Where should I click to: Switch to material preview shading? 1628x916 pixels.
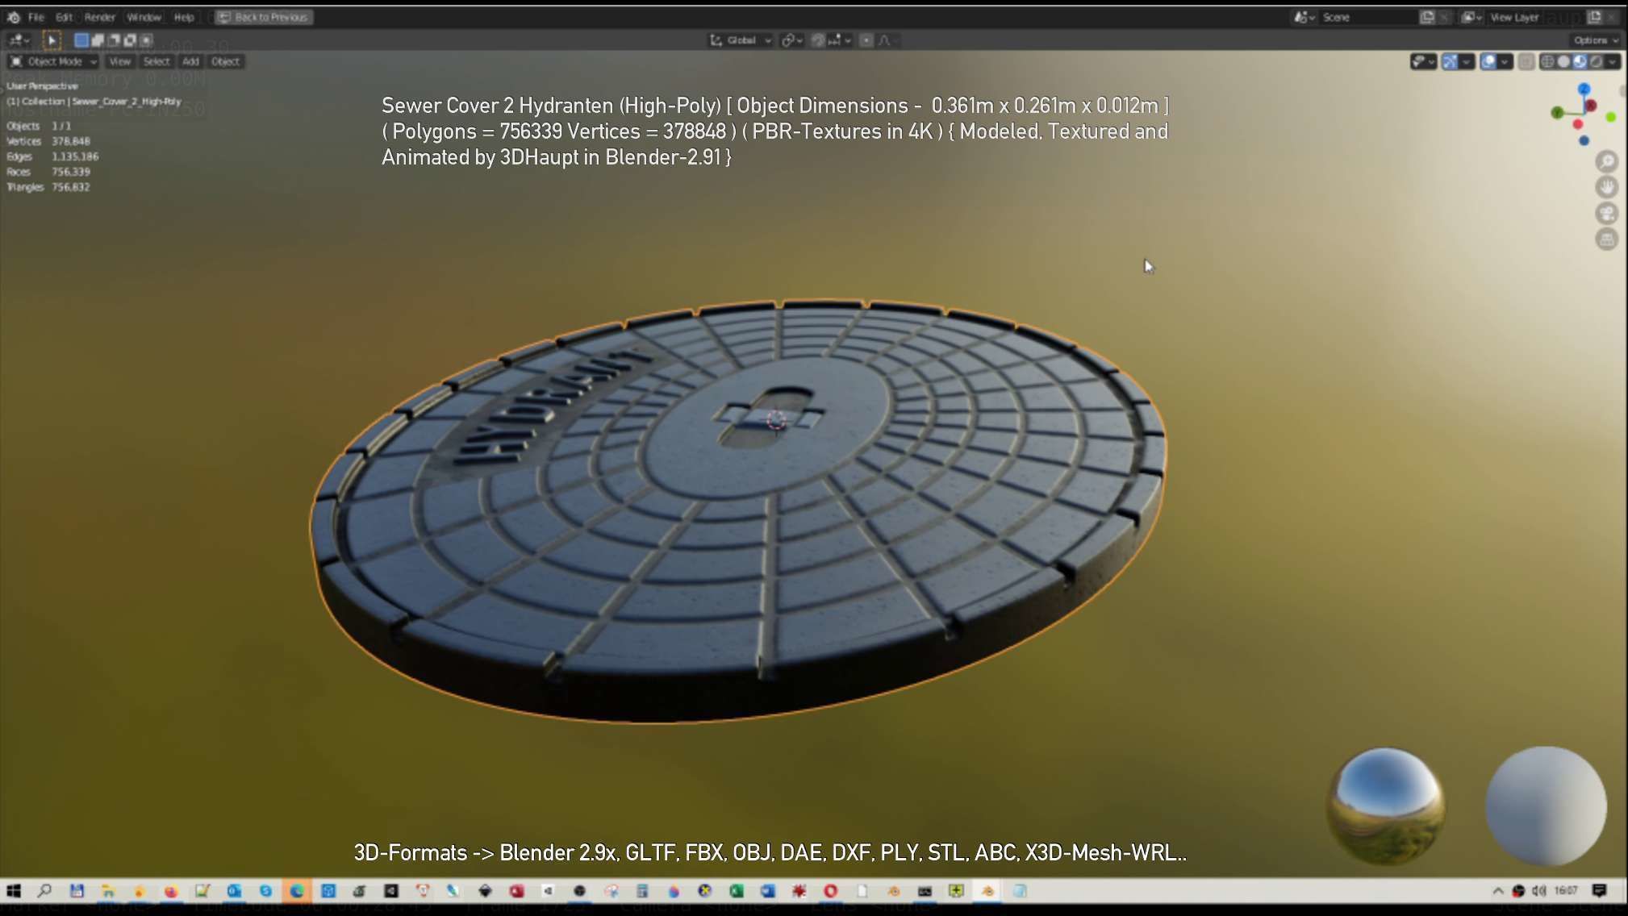pos(1580,62)
